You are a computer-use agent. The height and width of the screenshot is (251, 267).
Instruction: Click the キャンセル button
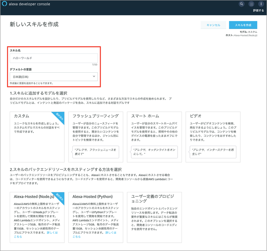click(213, 25)
